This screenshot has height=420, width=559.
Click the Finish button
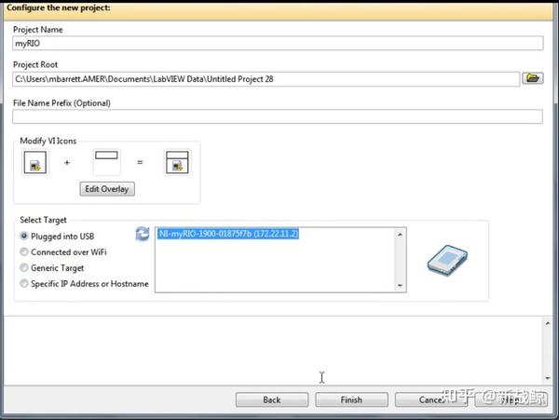point(351,400)
